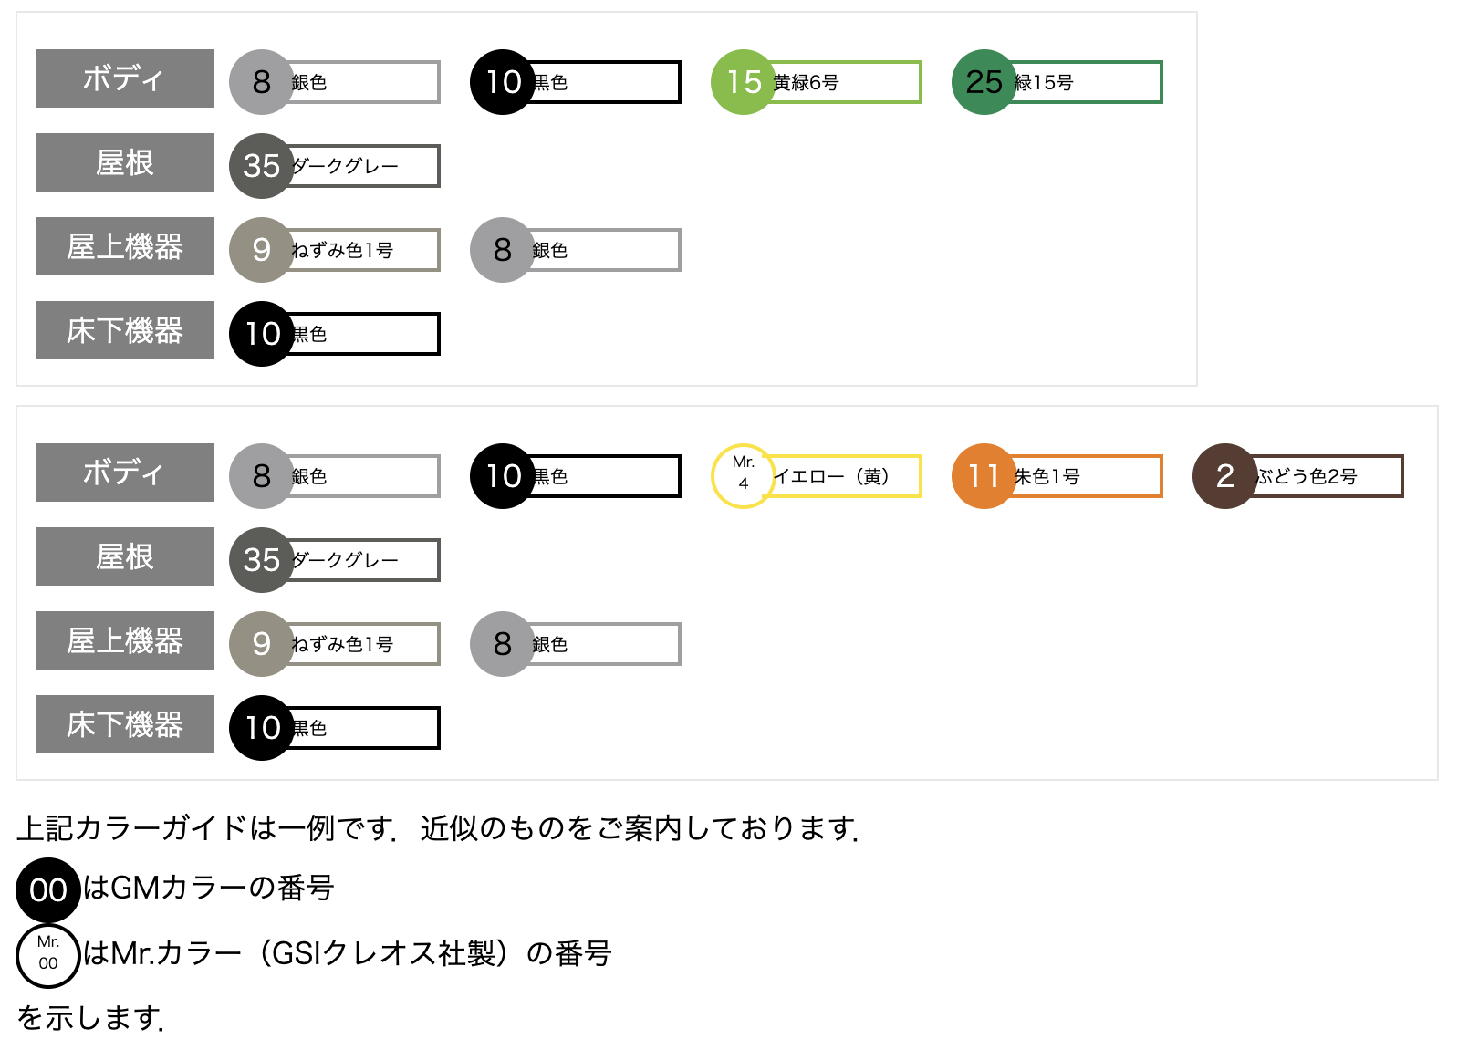The width and height of the screenshot is (1458, 1060).
Task: Click the 屋根 label in the lower guide
Action: click(x=125, y=556)
